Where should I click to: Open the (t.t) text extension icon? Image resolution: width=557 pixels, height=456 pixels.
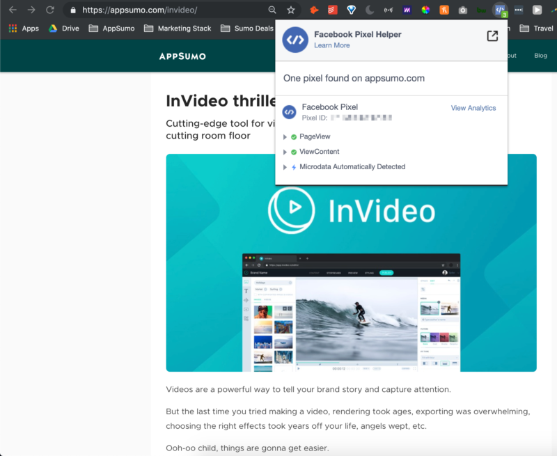tap(389, 10)
